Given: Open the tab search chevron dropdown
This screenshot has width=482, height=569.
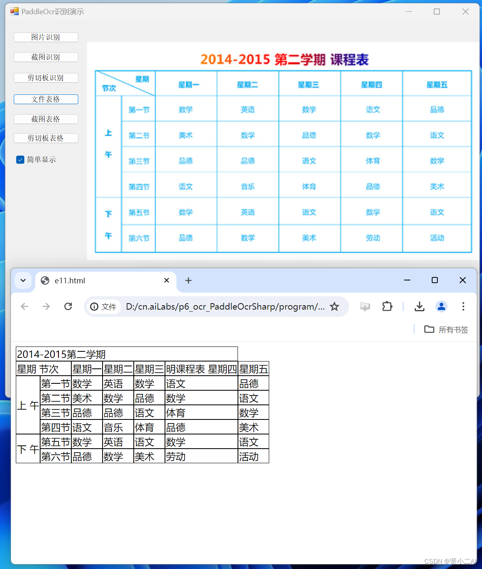Looking at the screenshot, I should pos(23,280).
